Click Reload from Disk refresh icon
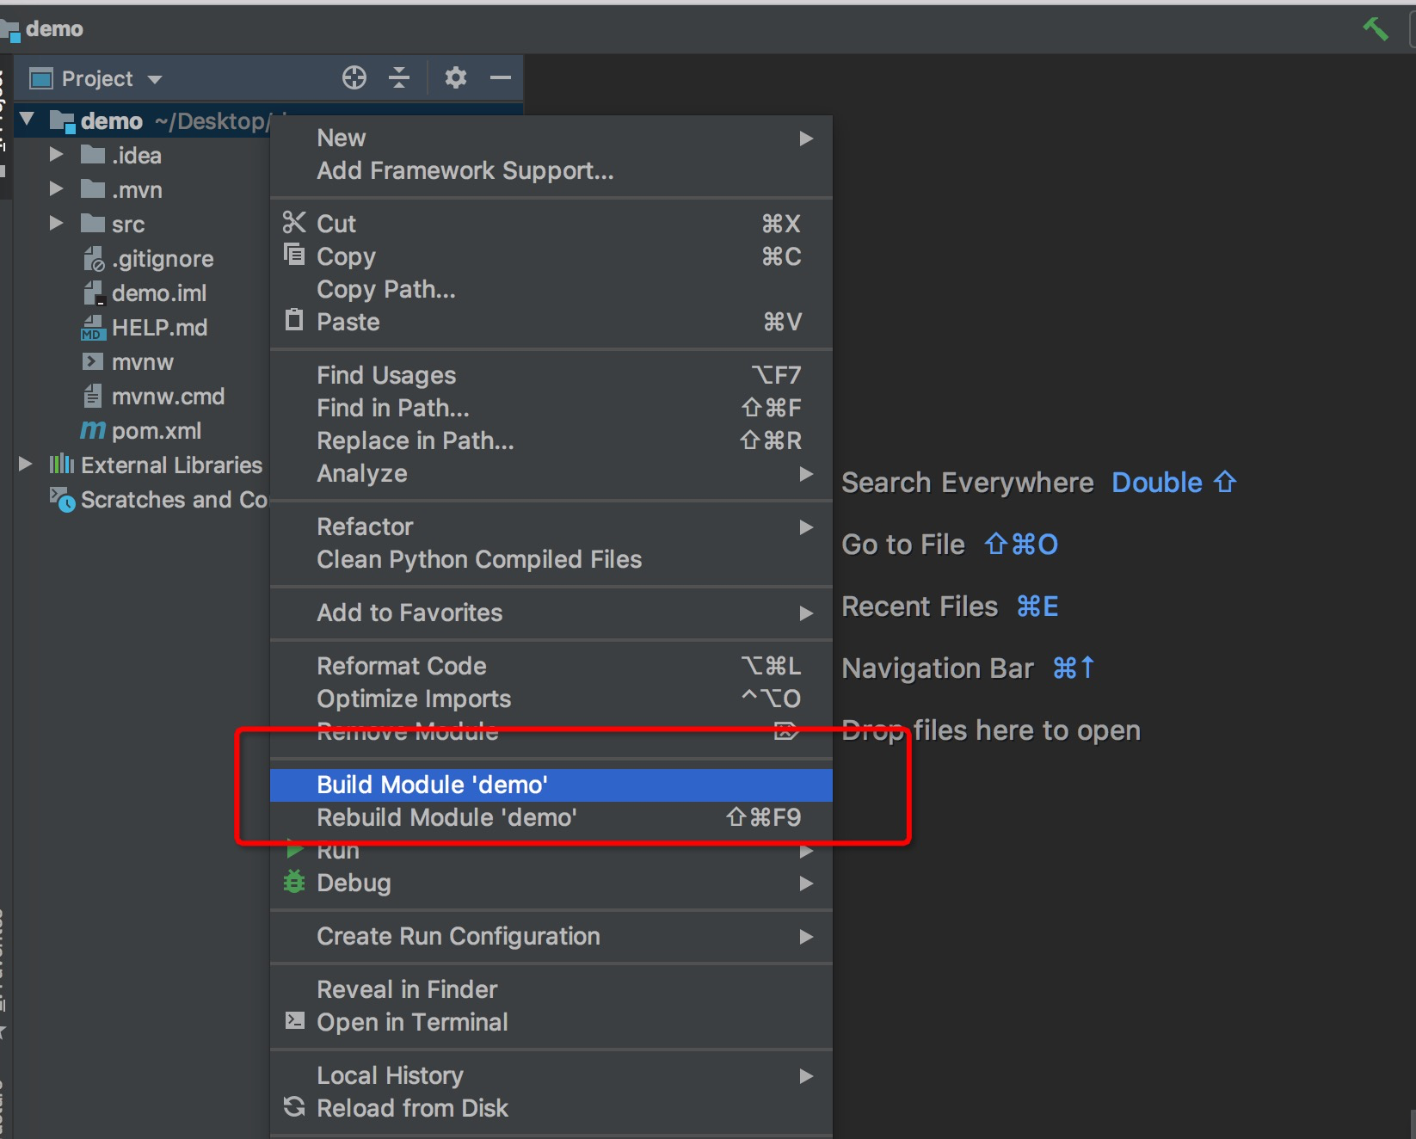This screenshot has width=1416, height=1139. click(x=411, y=1108)
